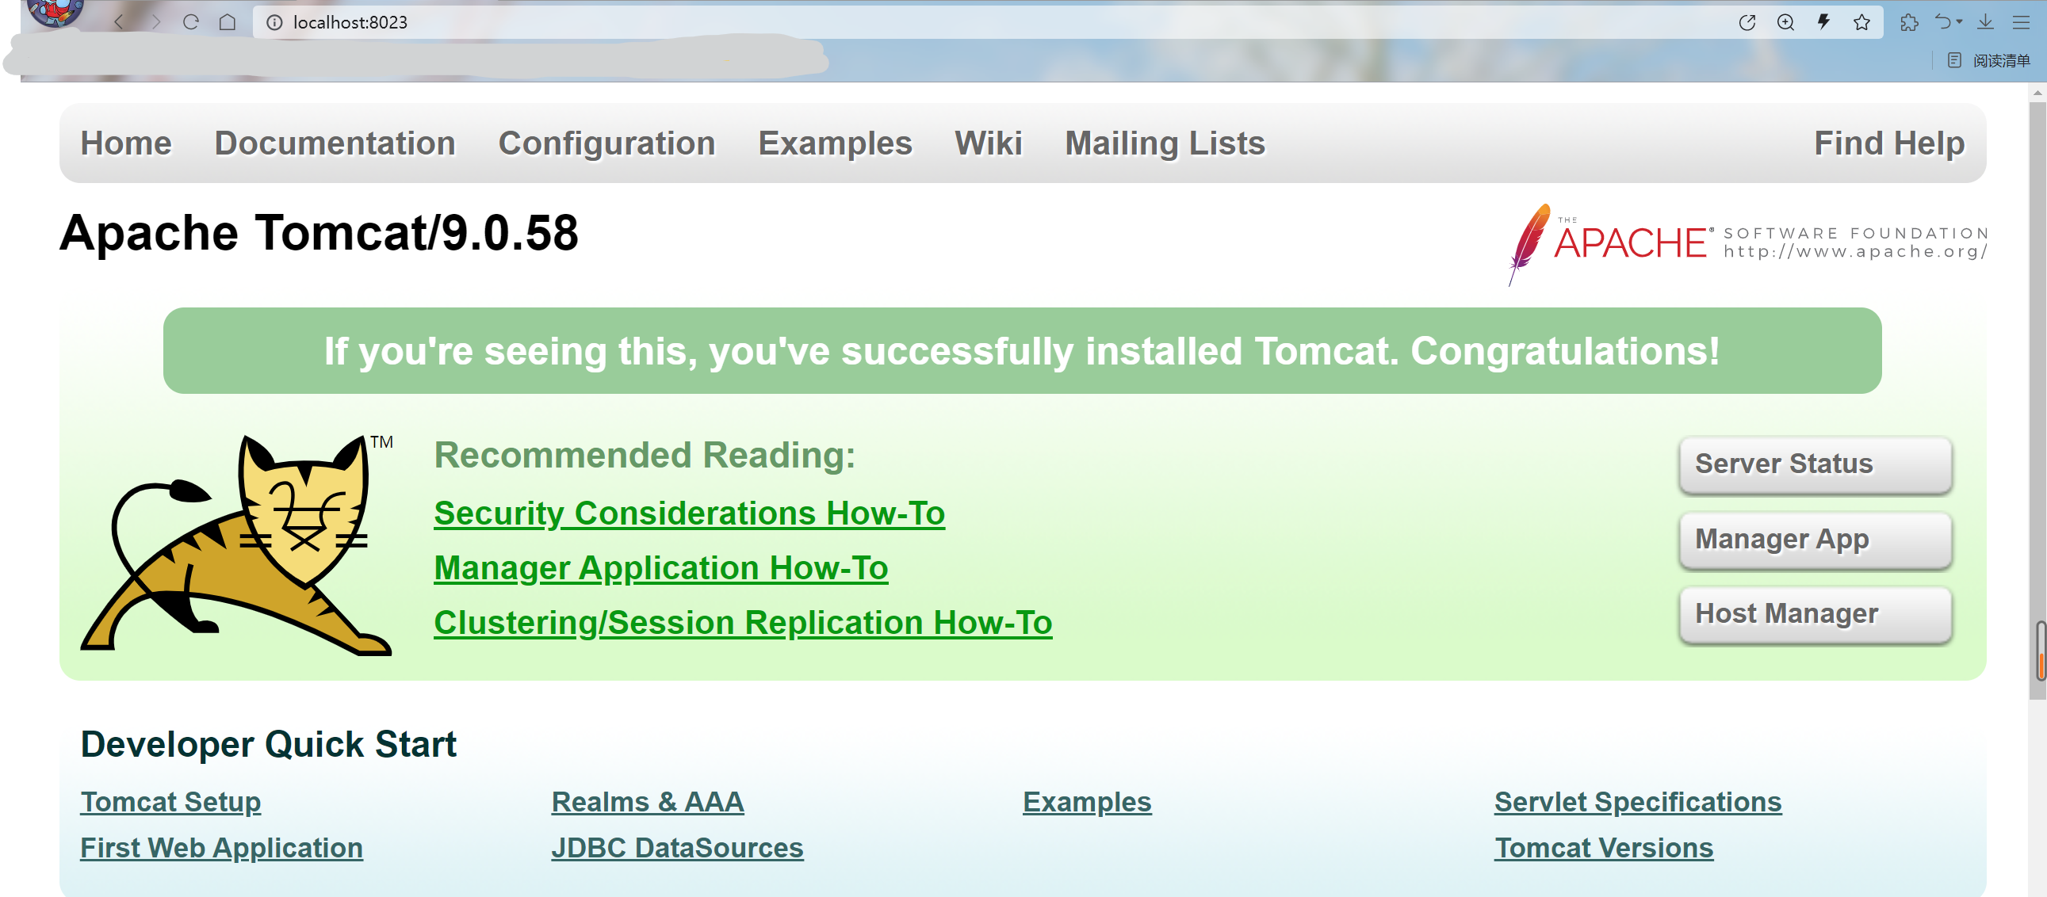This screenshot has width=2047, height=897.
Task: Open the browser hamburger menu
Action: point(2021,22)
